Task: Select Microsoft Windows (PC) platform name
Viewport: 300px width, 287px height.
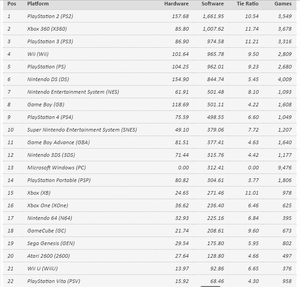Action: coord(56,168)
